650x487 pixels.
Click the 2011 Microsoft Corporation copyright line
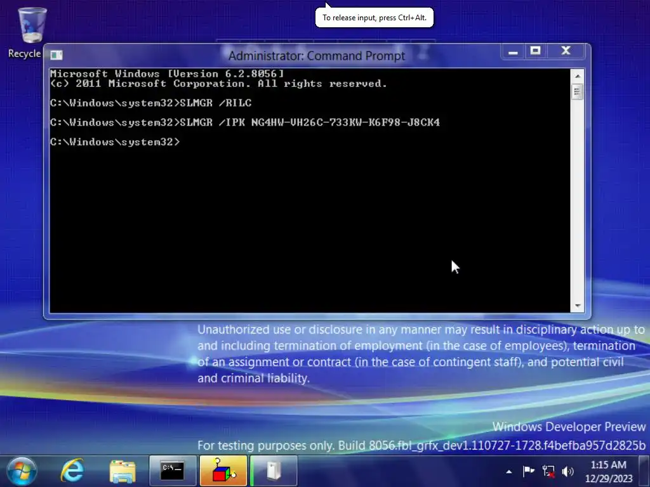click(x=218, y=84)
